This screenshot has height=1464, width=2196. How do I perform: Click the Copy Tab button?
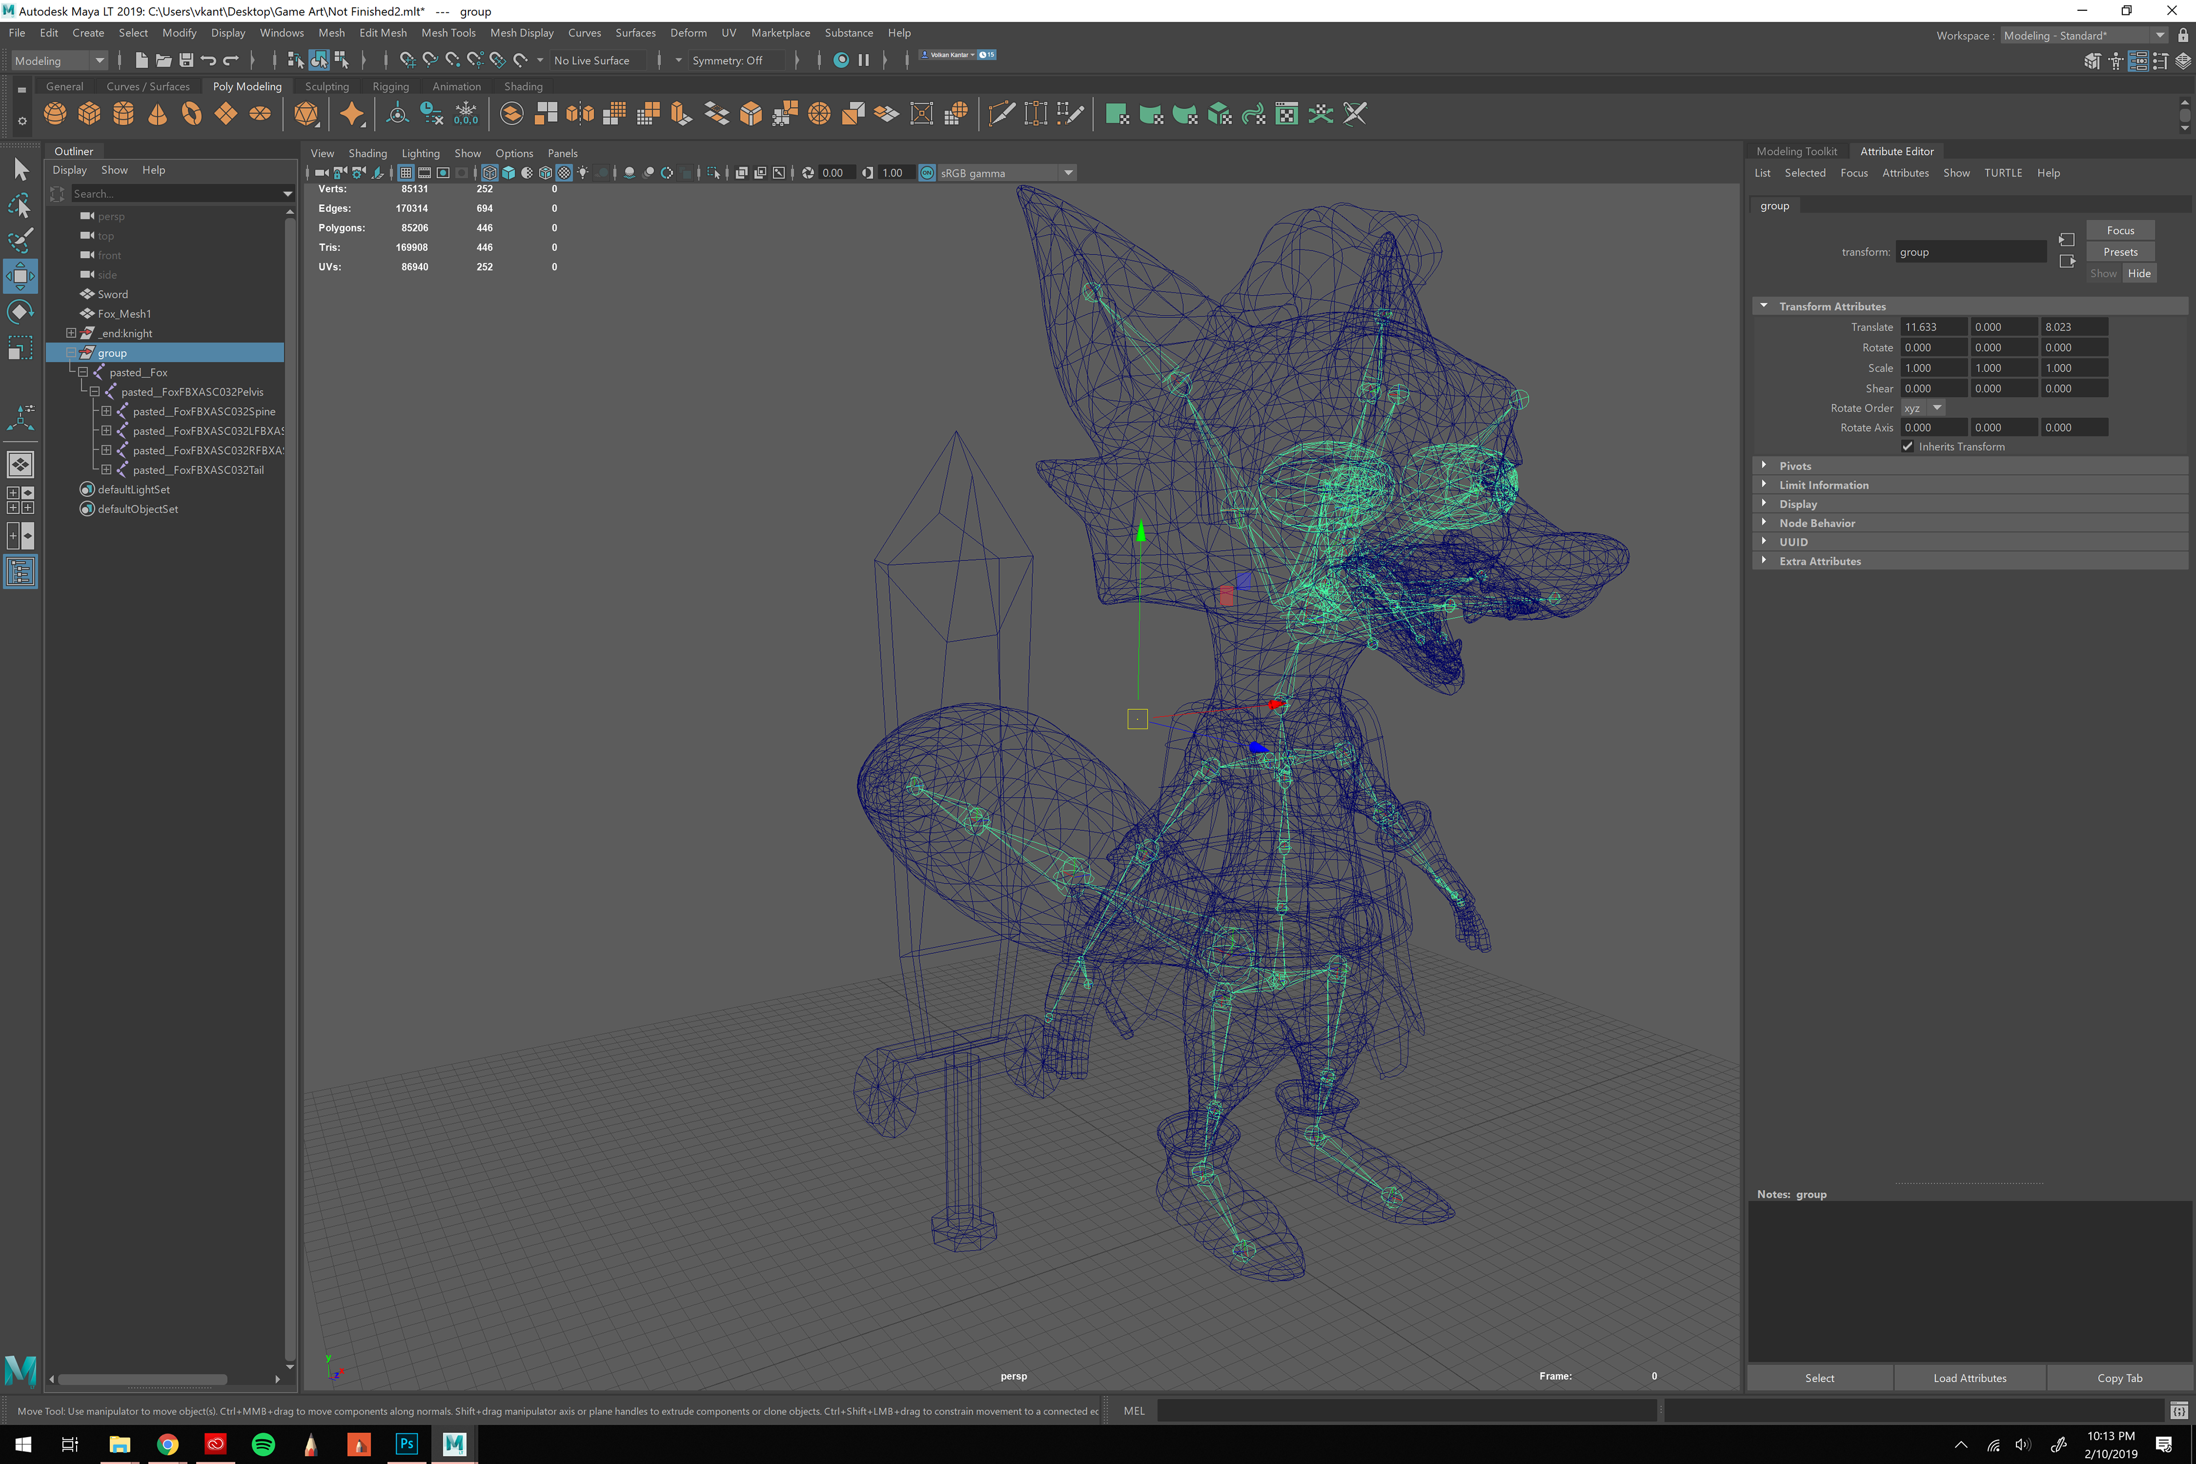[x=2119, y=1377]
